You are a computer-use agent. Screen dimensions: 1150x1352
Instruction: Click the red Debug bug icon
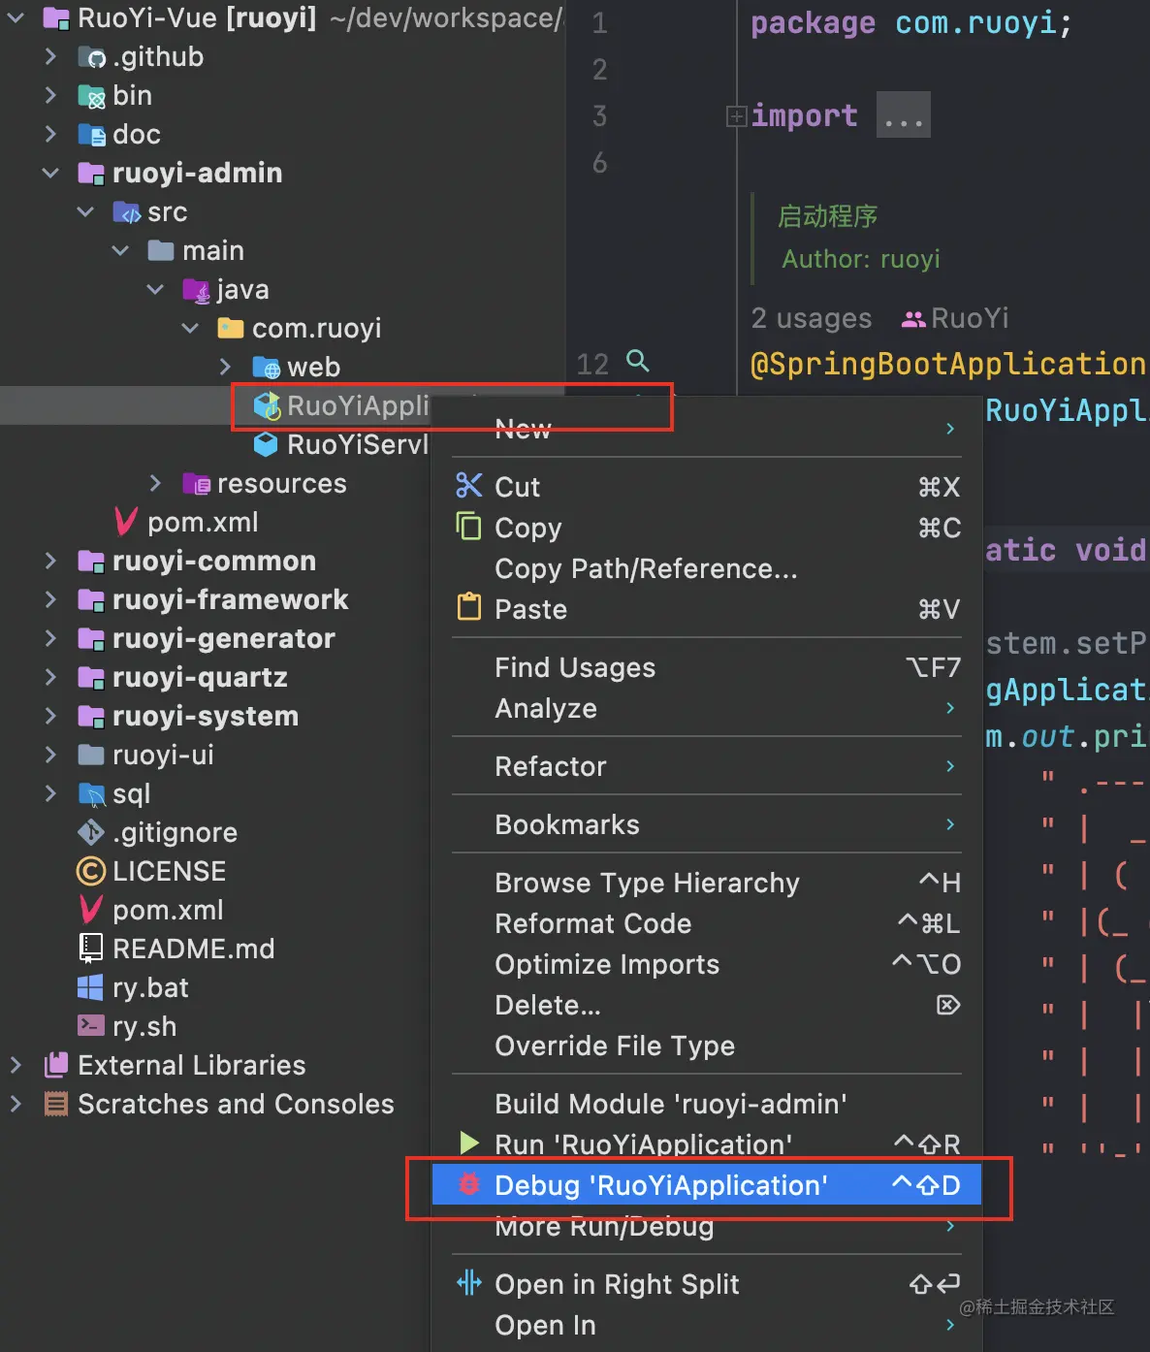(x=469, y=1184)
